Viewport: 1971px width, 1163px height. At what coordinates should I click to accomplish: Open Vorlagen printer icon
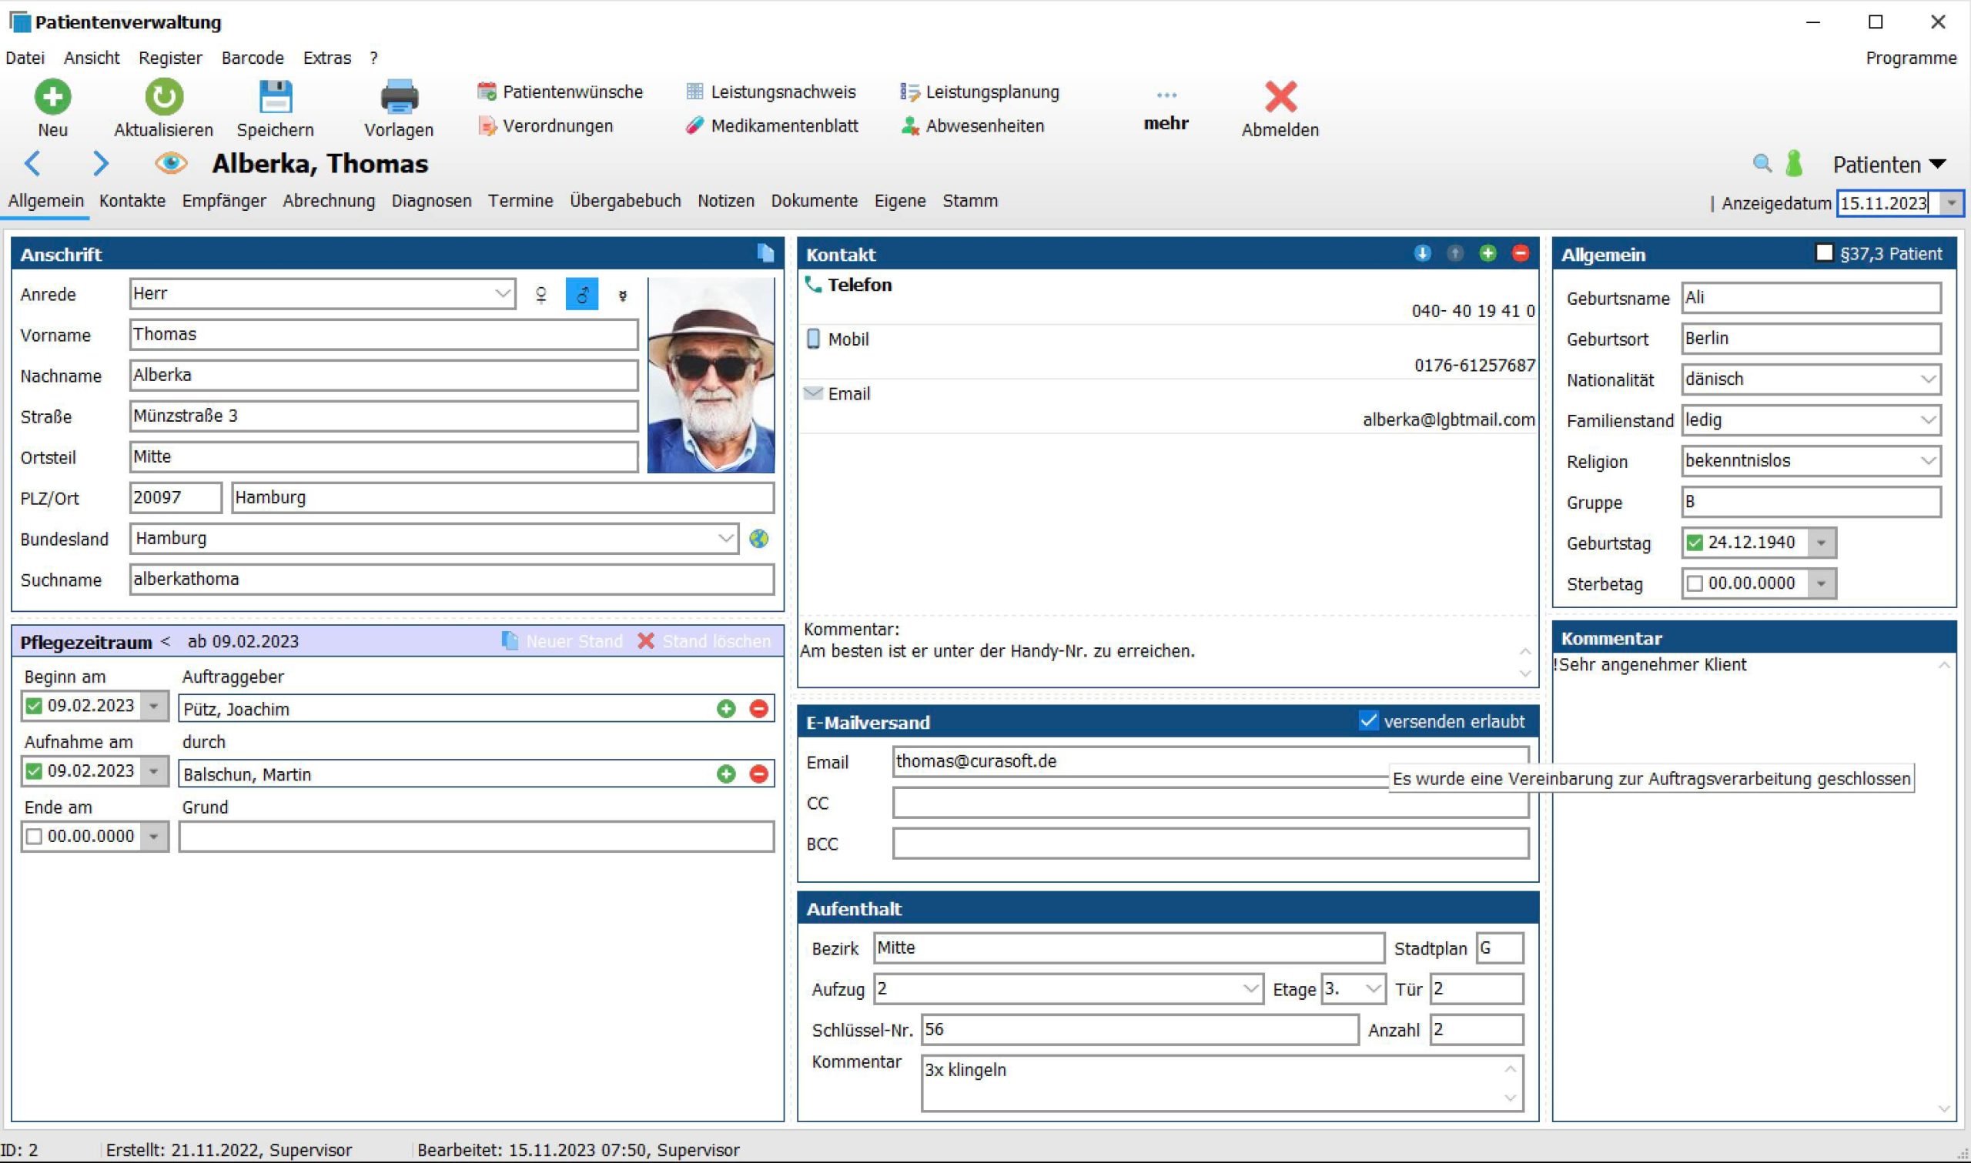point(398,97)
